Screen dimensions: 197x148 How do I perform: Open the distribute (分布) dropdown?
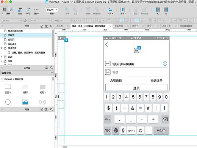click(123, 11)
